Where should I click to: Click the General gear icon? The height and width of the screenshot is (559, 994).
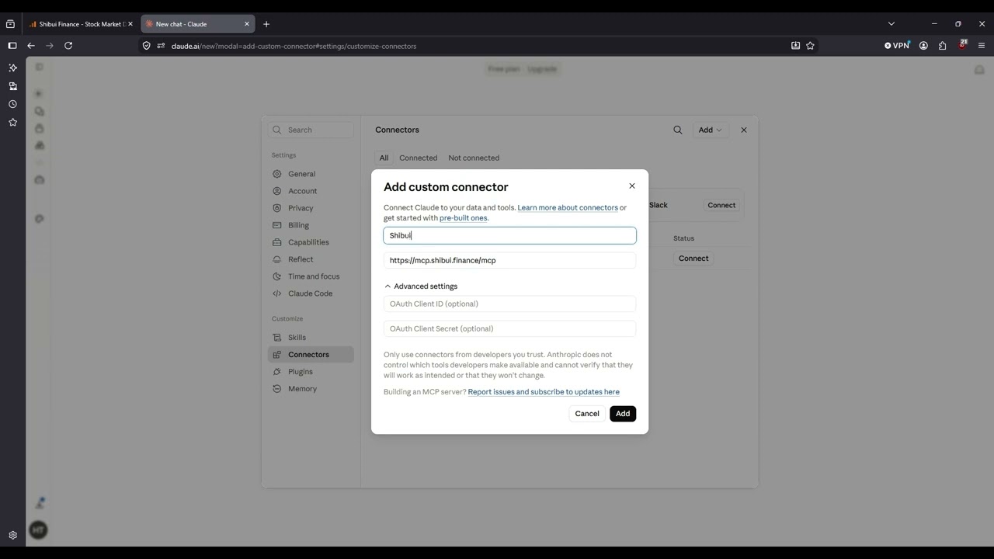277,174
